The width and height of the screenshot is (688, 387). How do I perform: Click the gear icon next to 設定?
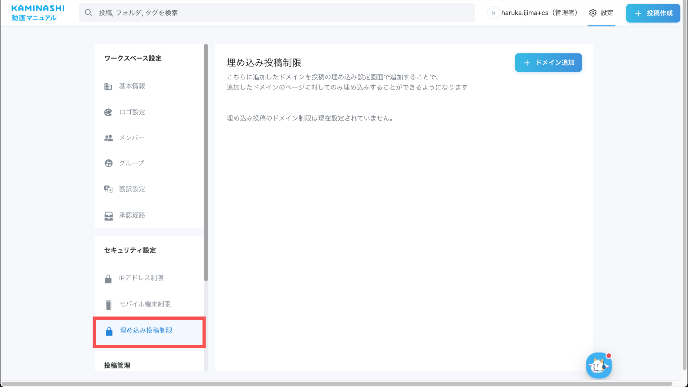[x=593, y=13]
